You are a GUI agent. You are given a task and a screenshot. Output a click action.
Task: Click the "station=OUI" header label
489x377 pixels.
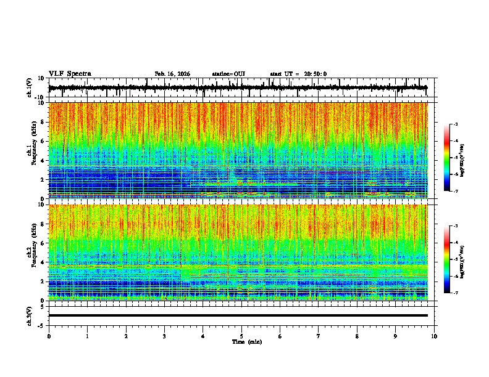click(x=228, y=74)
